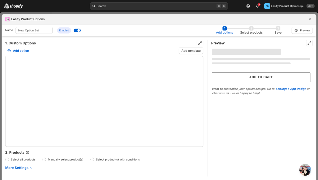Screen dimensions: 318x180
Task: Click the Products help question mark icon
Action: pos(28,153)
